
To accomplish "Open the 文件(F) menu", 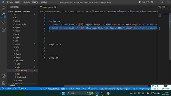I will pyautogui.click(x=10, y=2).
